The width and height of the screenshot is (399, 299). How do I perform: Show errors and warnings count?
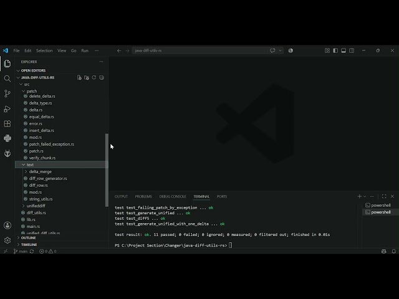pos(48,251)
